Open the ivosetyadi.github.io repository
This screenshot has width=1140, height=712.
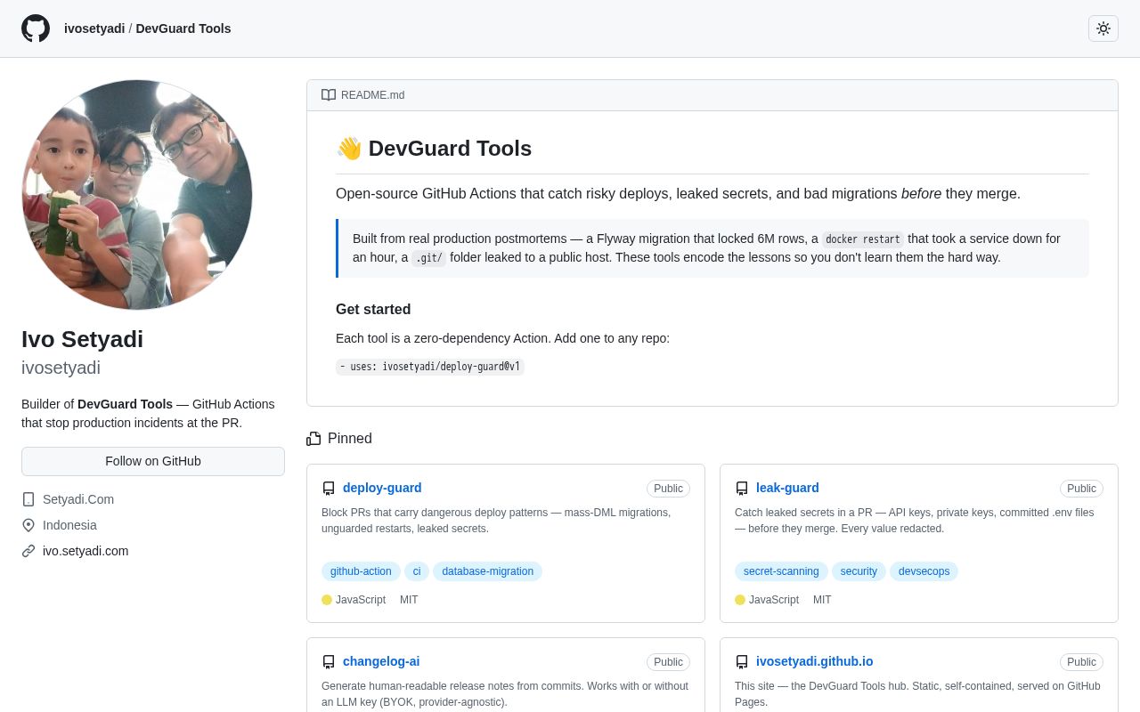click(815, 661)
